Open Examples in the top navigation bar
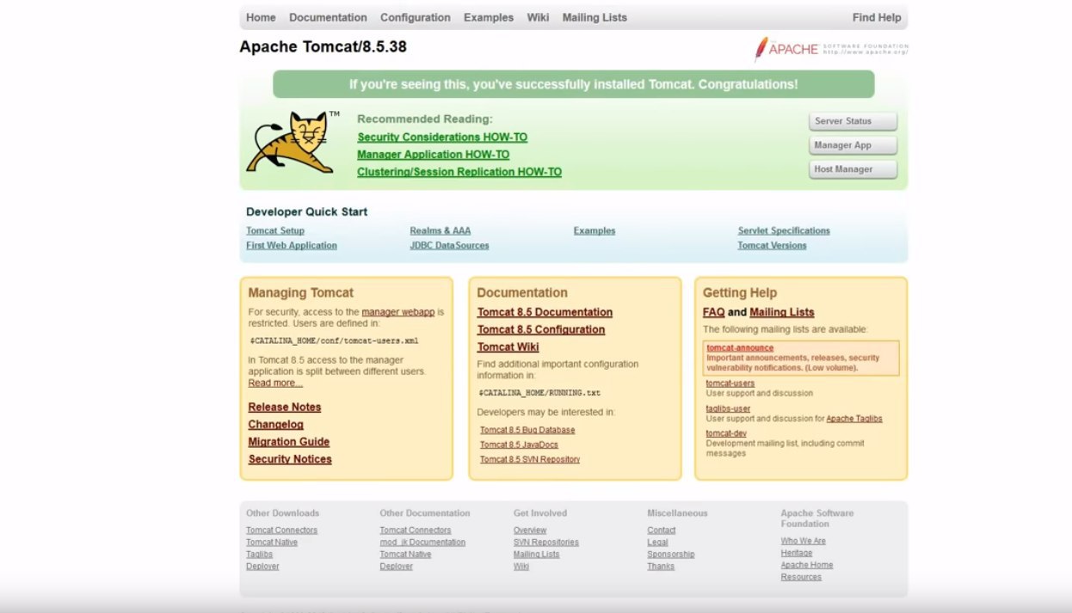The height and width of the screenshot is (613, 1072). coord(488,17)
